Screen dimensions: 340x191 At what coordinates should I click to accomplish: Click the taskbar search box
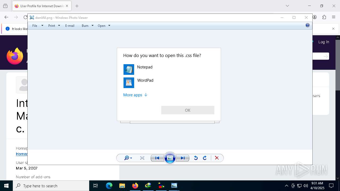(x=51, y=186)
